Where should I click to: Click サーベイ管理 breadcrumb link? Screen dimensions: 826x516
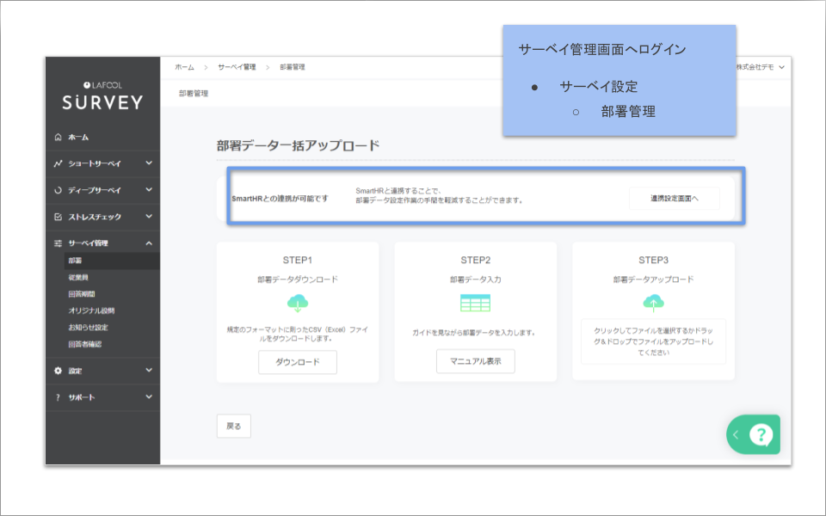point(237,67)
